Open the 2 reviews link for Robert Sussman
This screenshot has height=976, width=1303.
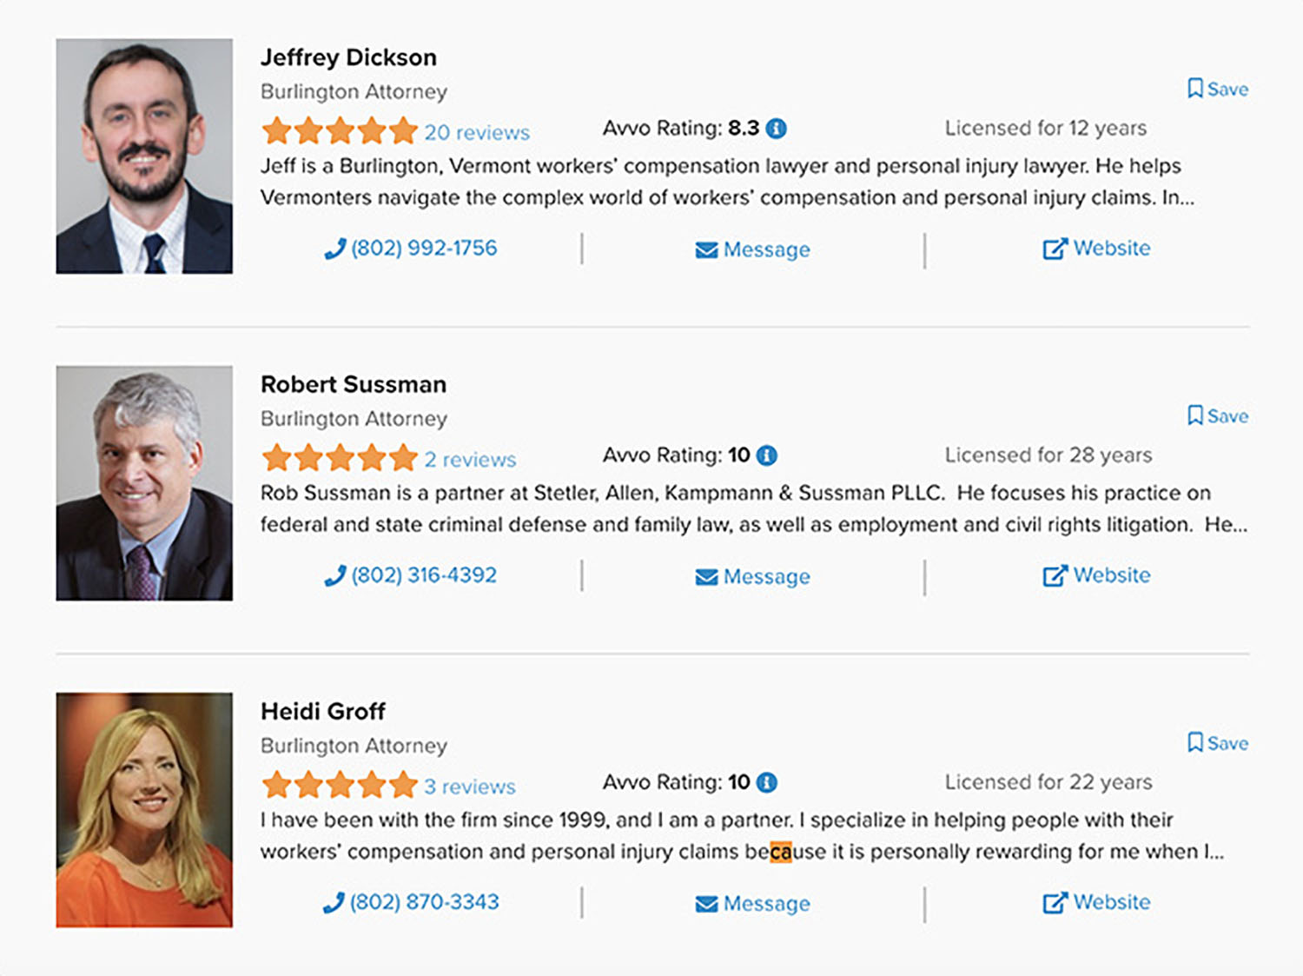click(470, 459)
